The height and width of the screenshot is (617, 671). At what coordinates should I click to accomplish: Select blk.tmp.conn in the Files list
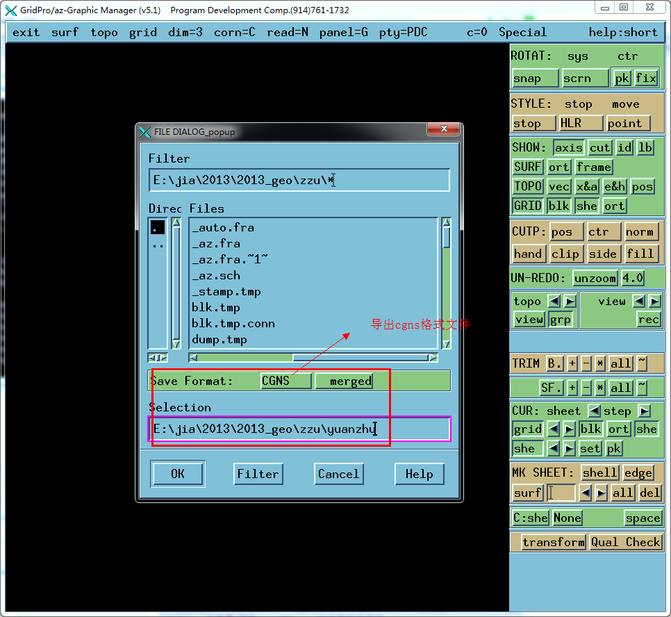pyautogui.click(x=233, y=323)
